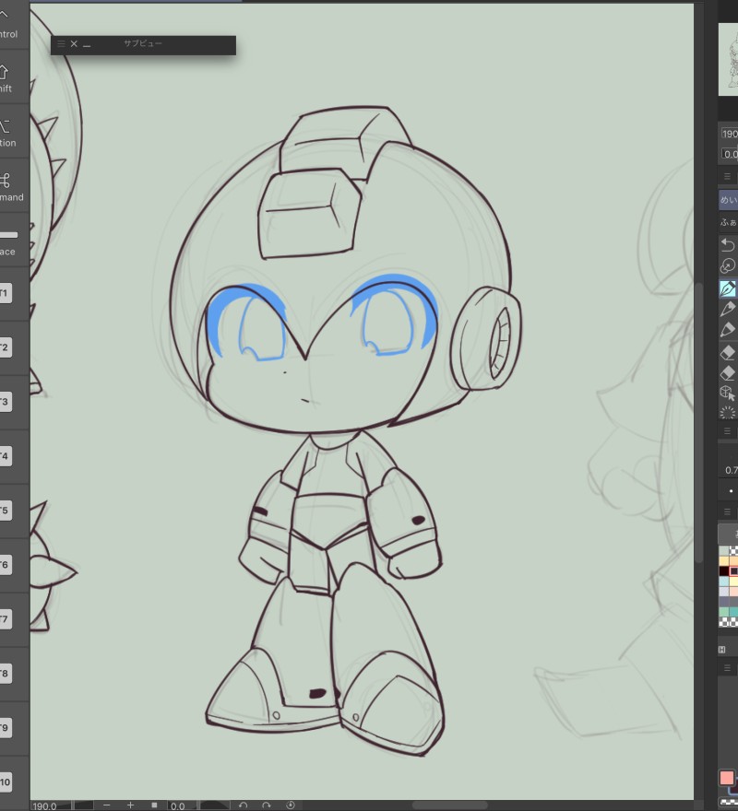The width and height of the screenshot is (738, 811).
Task: Select the lower Eraser tool
Action: (x=728, y=373)
